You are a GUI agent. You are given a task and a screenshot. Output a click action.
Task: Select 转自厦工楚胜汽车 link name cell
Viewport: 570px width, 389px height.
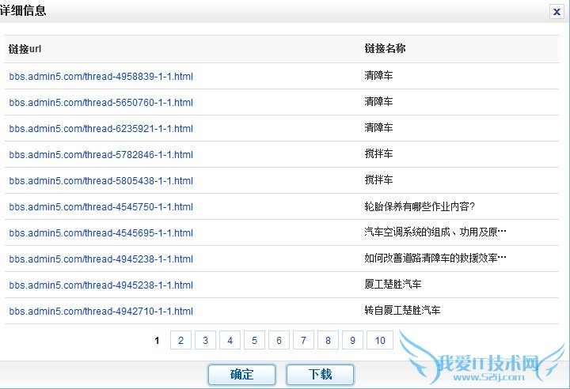[x=402, y=310]
